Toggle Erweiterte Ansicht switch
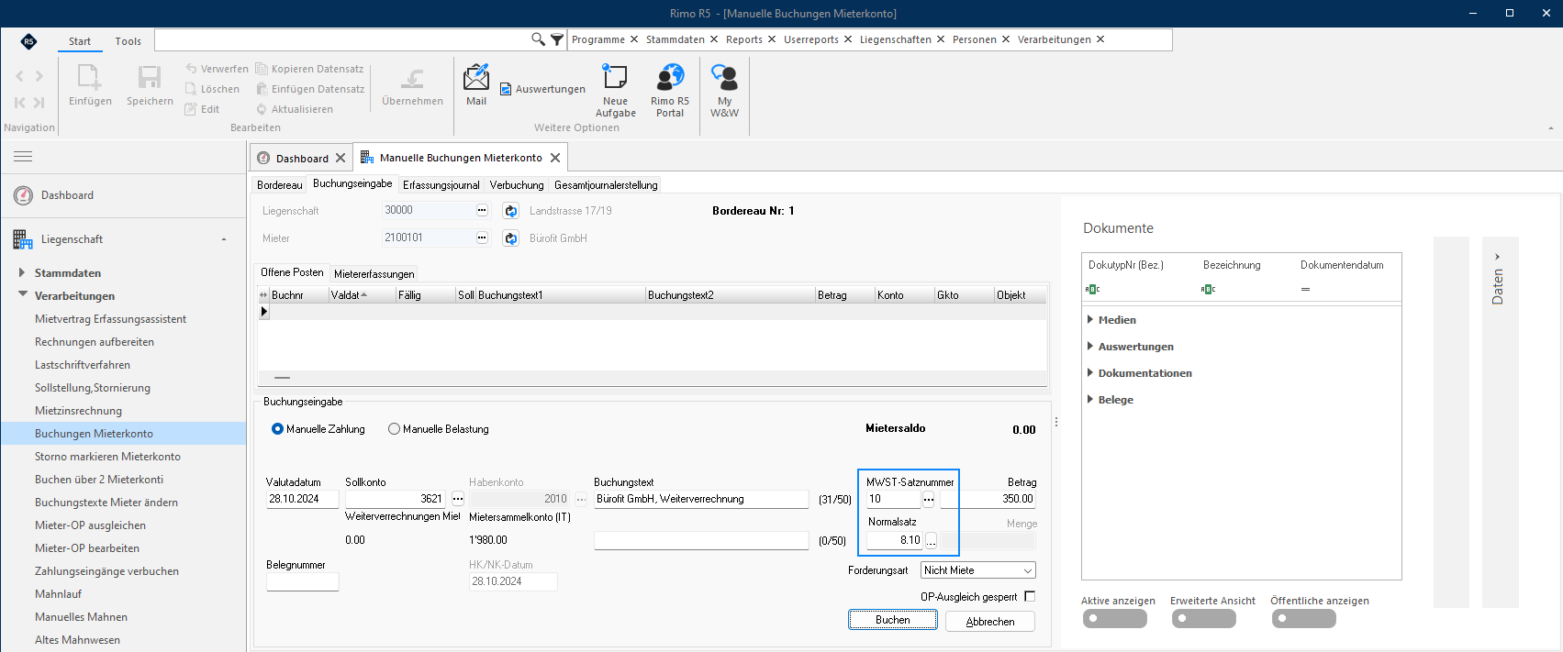The image size is (1563, 652). pos(1204,619)
